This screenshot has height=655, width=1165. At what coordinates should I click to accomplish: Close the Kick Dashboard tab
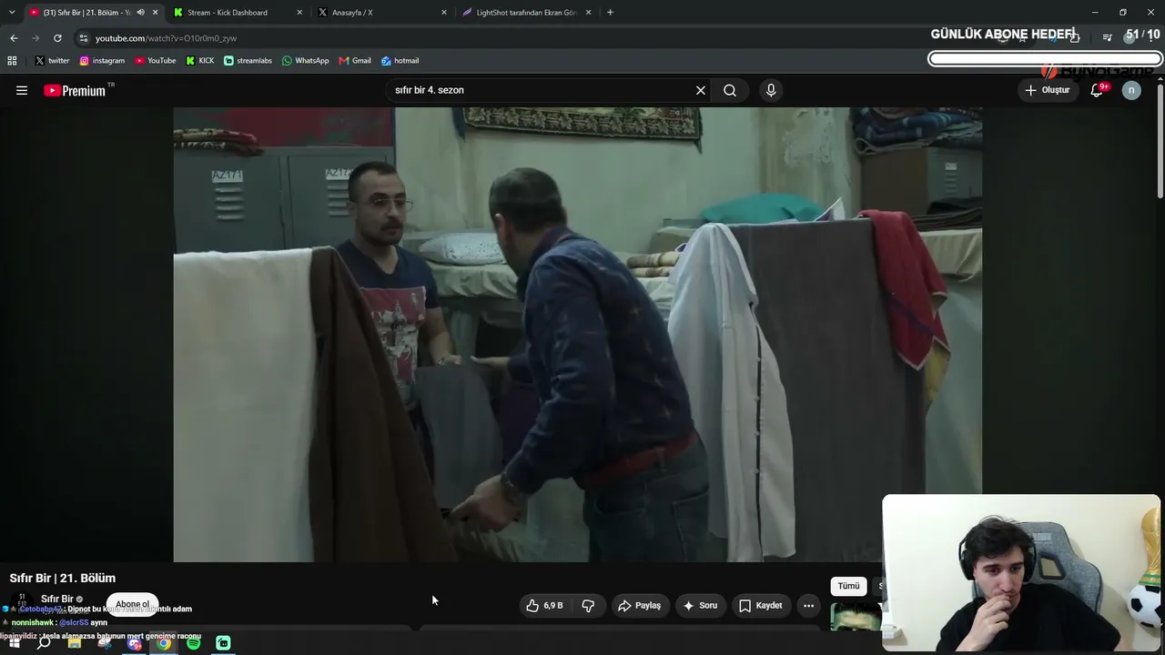pos(299,13)
